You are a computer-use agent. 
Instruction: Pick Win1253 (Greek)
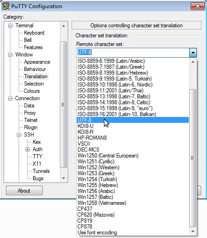[x=133, y=173]
